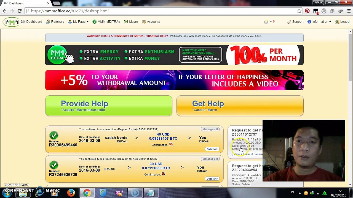
Task: Open the Support page
Action: pos(295,22)
